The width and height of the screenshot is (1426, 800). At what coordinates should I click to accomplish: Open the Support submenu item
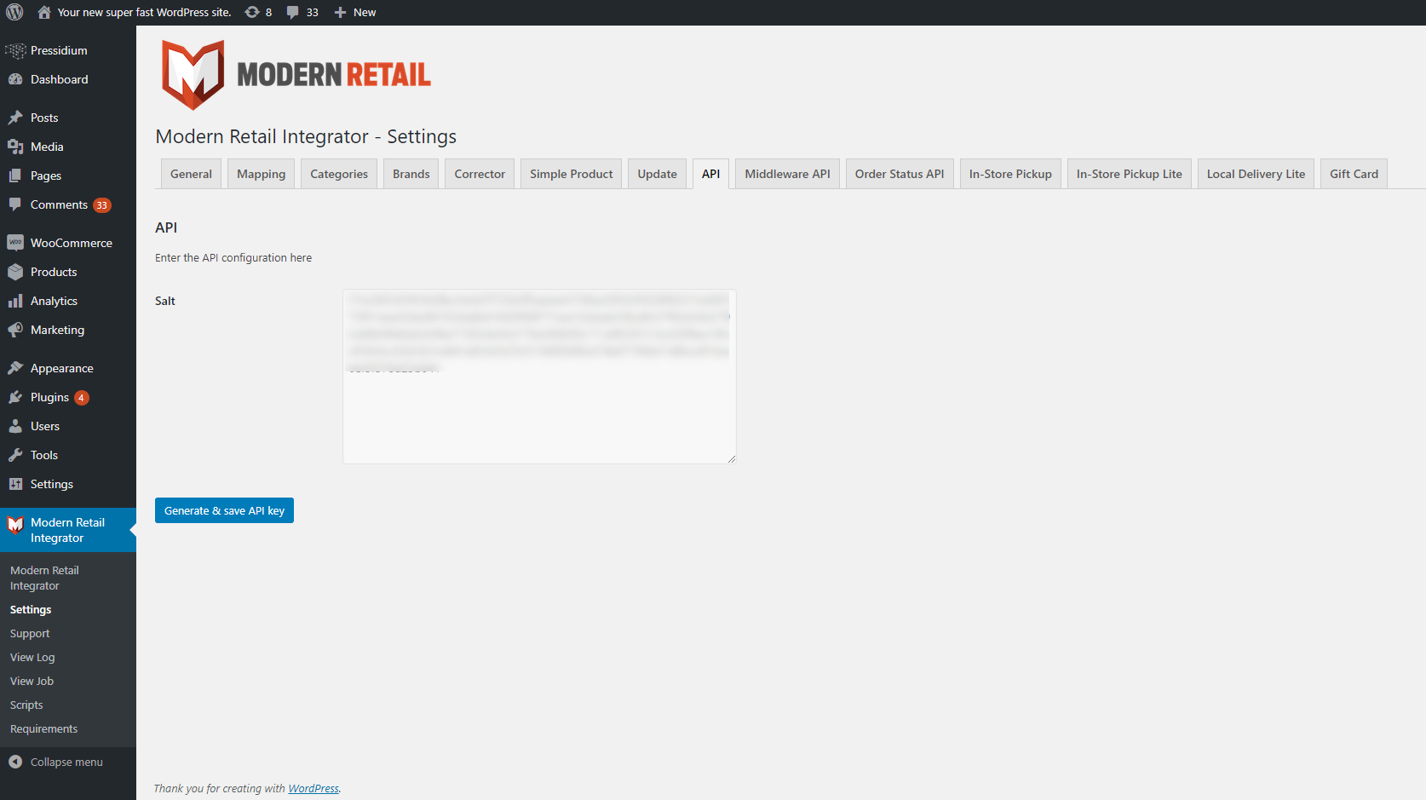(x=30, y=633)
